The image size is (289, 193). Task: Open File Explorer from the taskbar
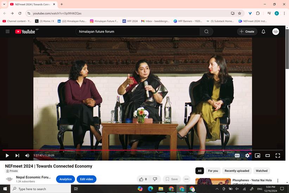coord(161,189)
